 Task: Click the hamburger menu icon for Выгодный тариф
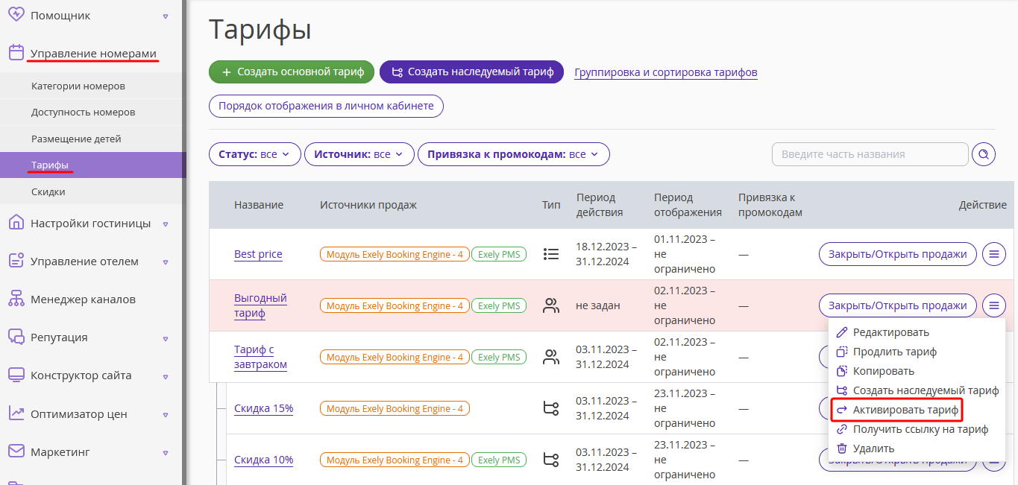993,305
